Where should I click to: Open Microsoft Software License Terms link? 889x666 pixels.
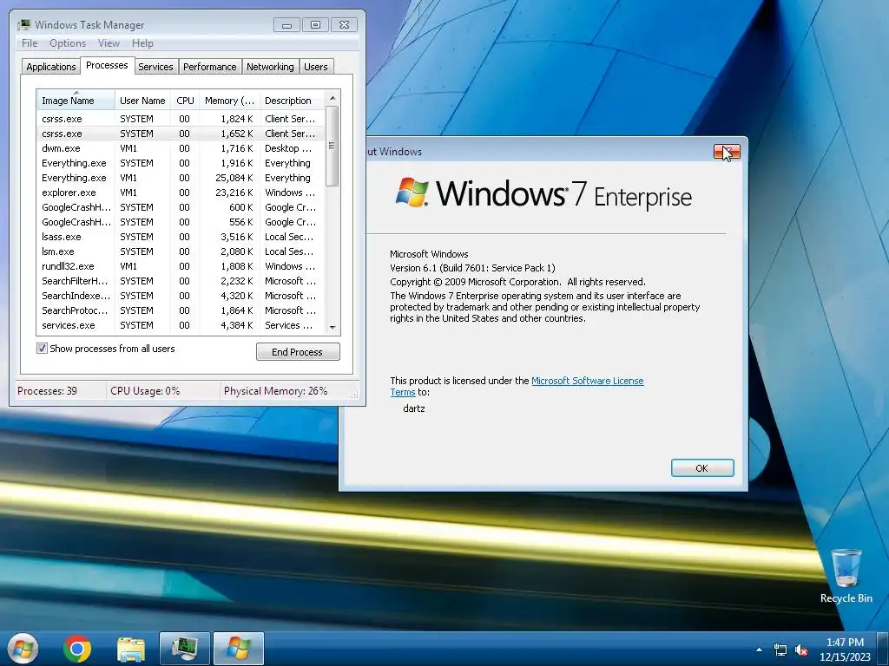click(588, 381)
